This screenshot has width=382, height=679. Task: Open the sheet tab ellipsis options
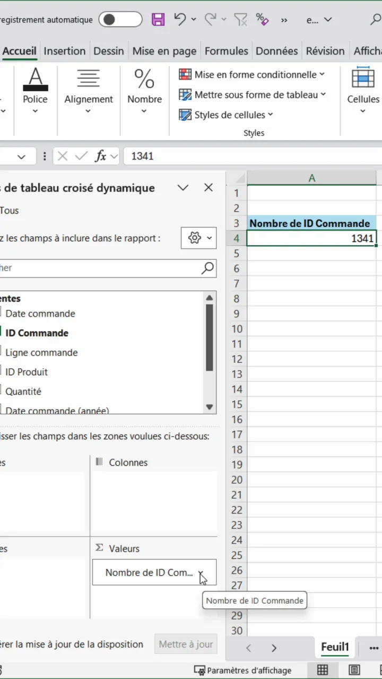(374, 648)
